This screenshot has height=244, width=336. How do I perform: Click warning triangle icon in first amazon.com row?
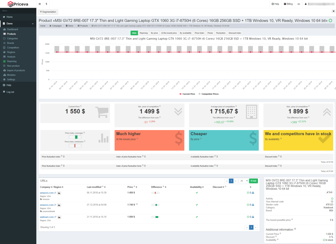tap(253, 193)
